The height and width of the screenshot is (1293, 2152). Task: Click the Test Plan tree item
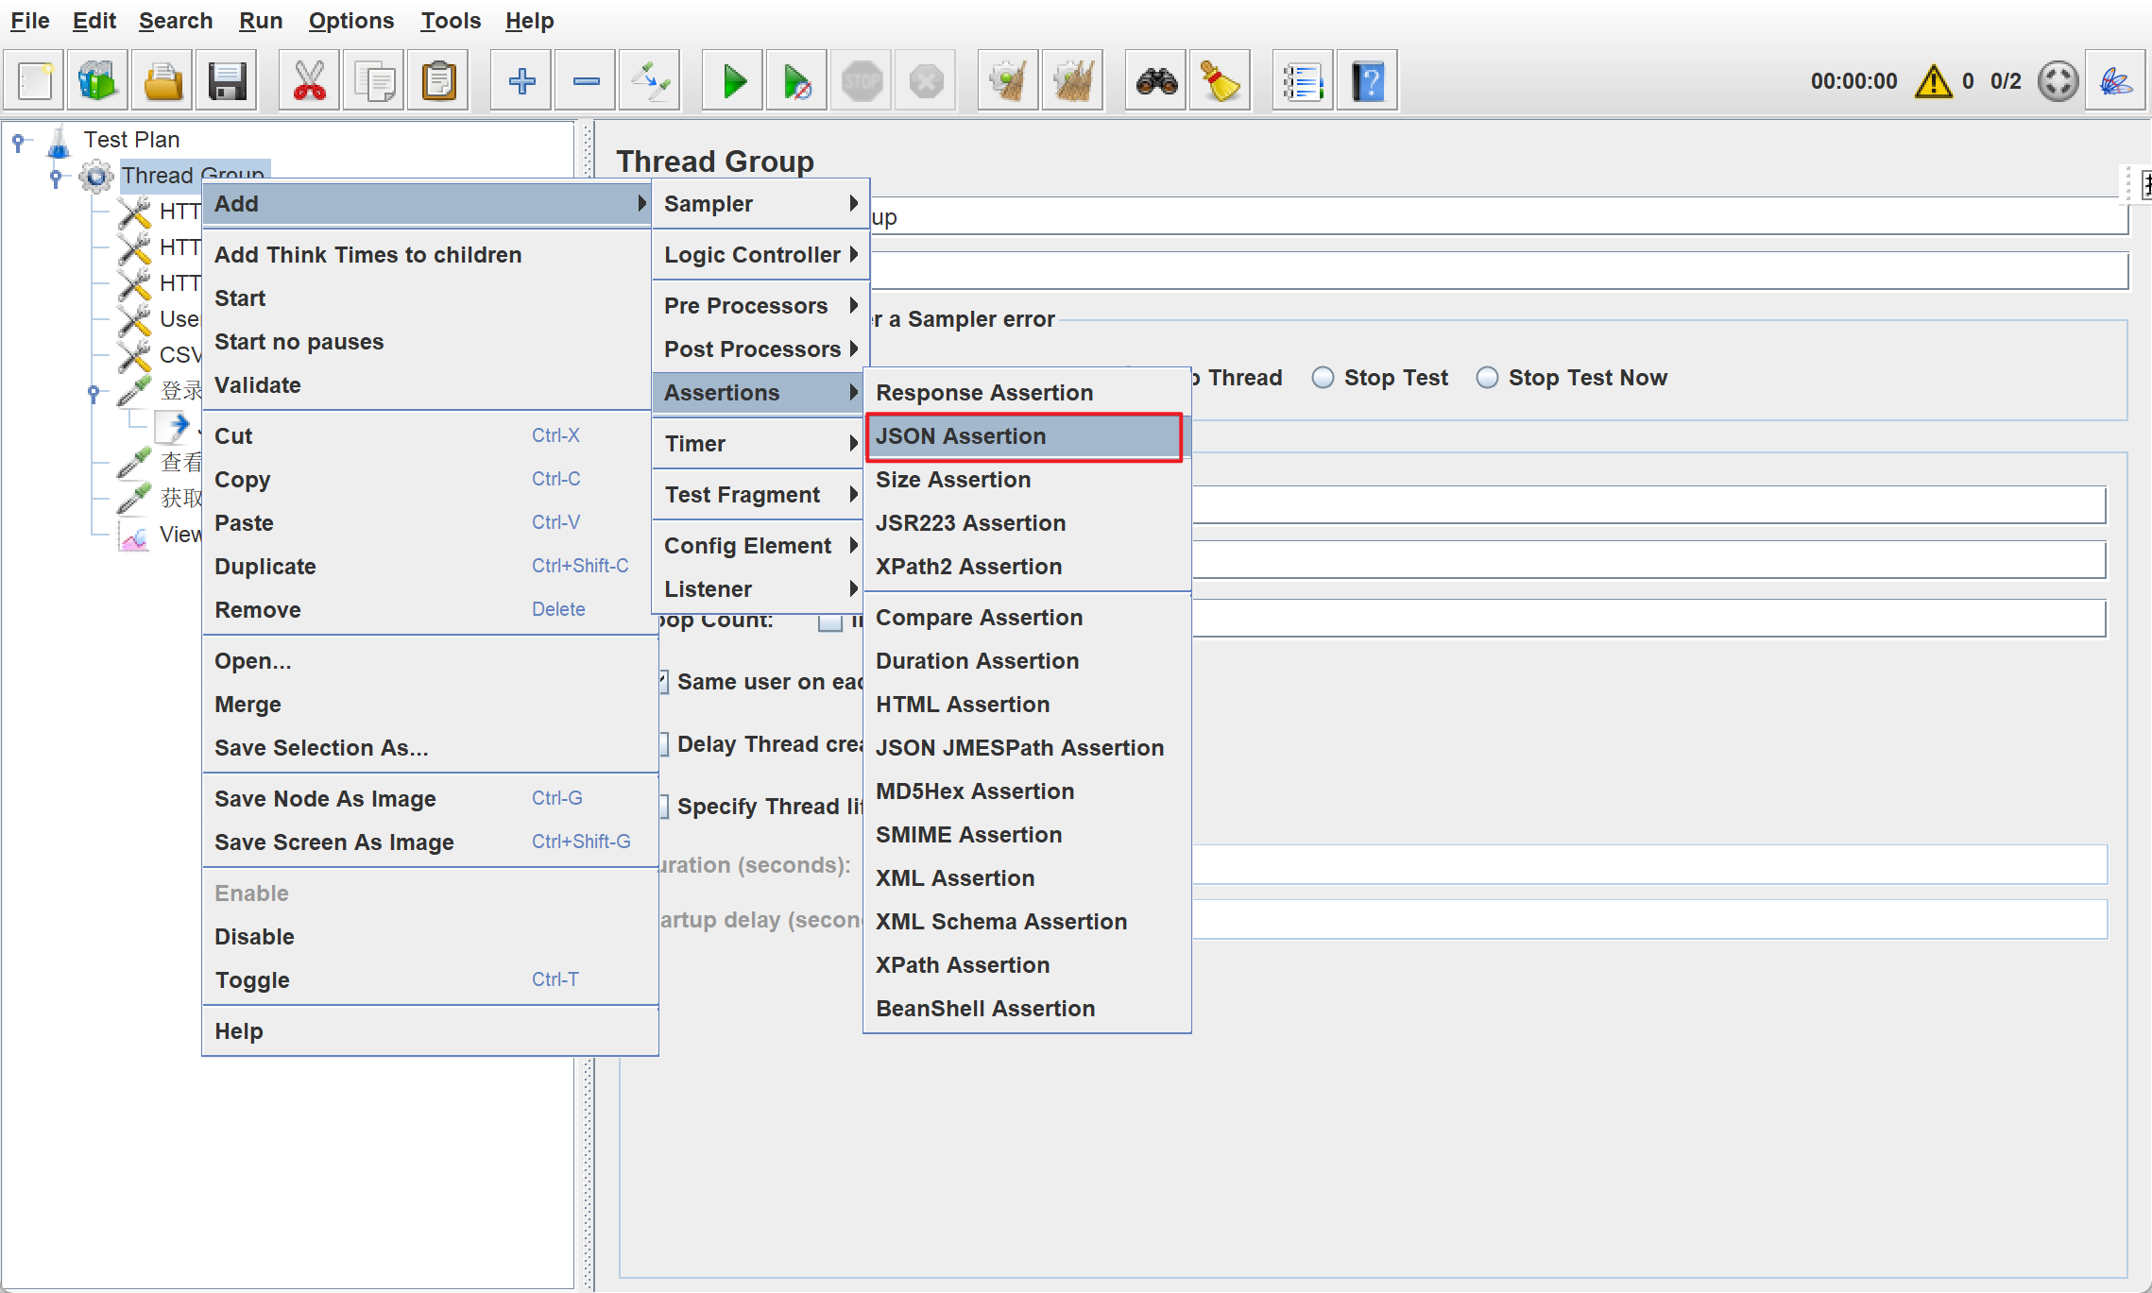click(x=131, y=140)
